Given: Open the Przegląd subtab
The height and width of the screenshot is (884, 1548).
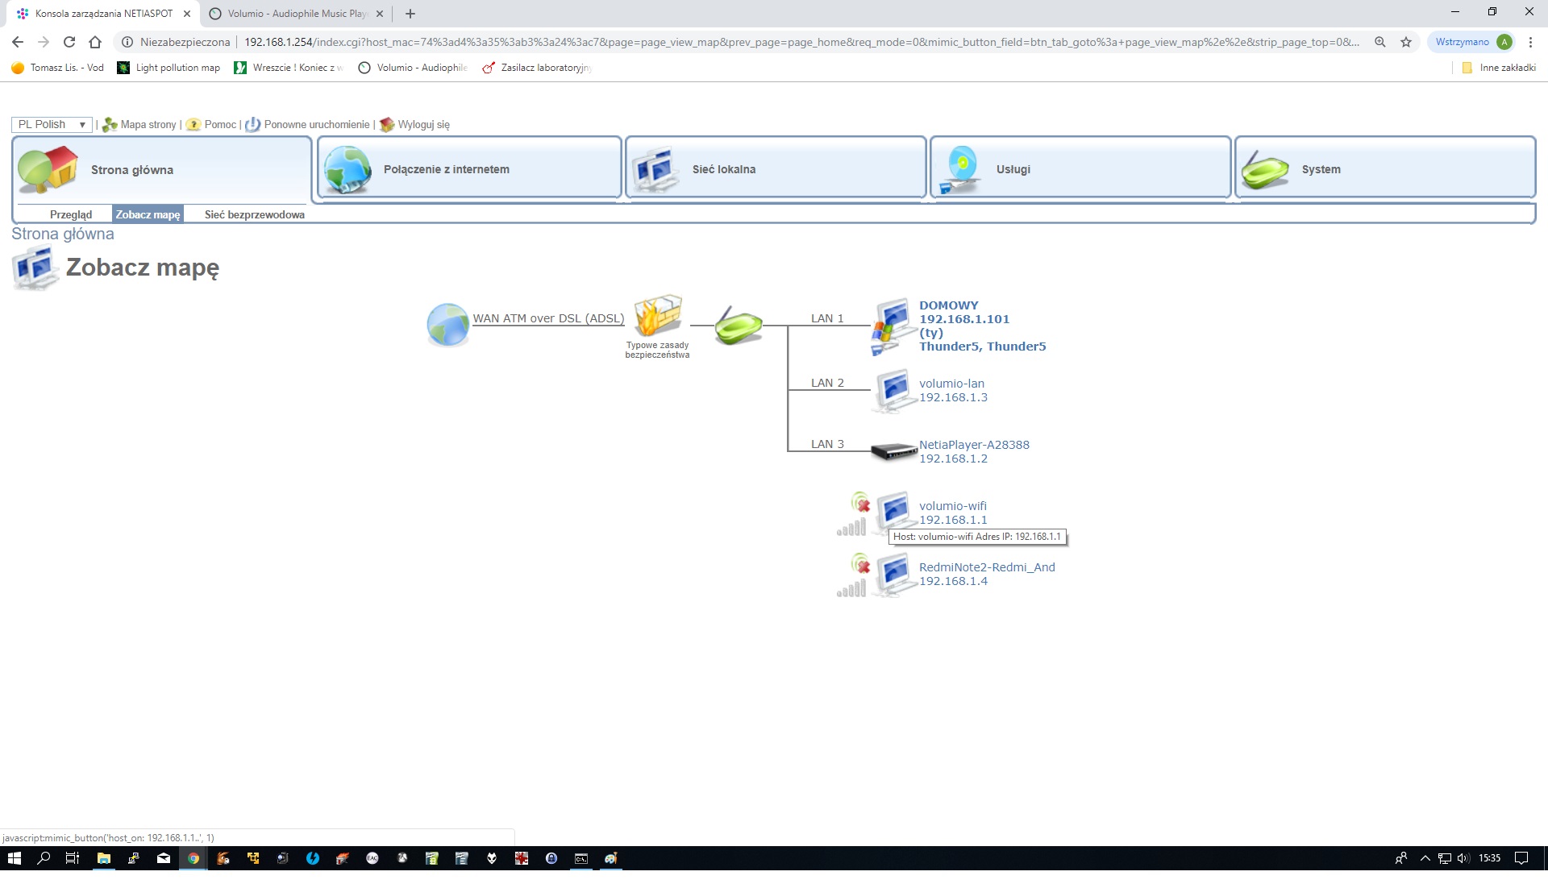Looking at the screenshot, I should [x=71, y=214].
